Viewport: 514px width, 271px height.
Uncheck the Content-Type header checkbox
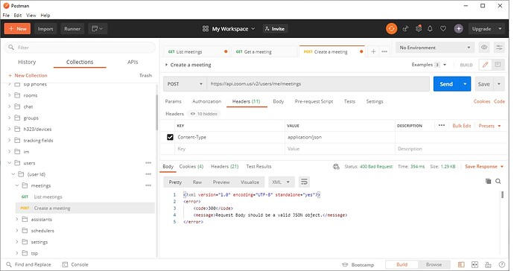(170, 137)
